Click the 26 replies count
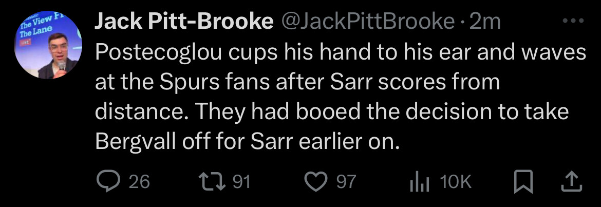 (x=139, y=181)
